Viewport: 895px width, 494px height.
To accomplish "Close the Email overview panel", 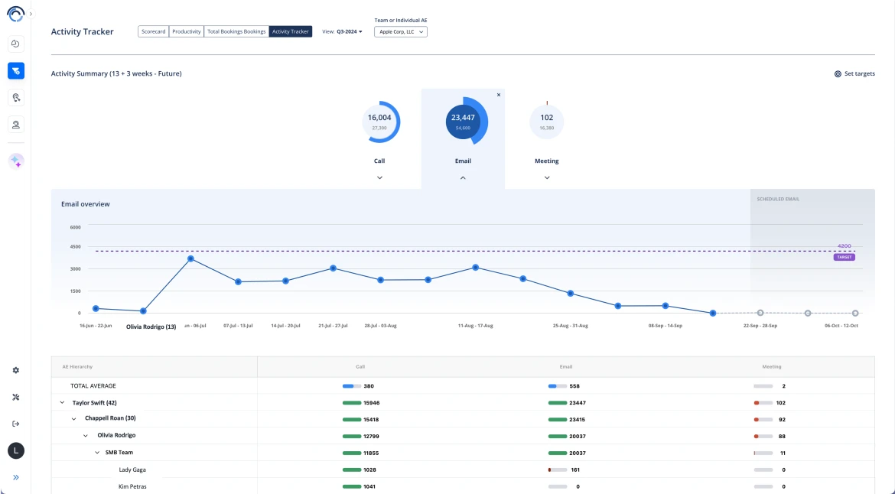I will point(499,95).
